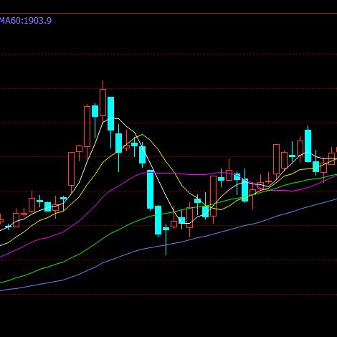Click the solid red border line at chart top
337x337 pixels.
pos(168,14)
